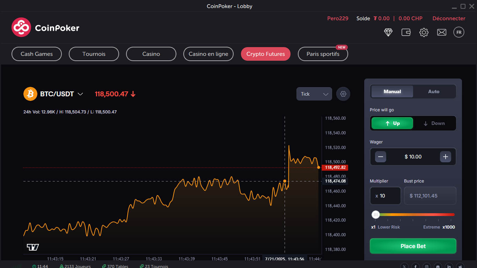Keep Up selected for price direction
This screenshot has height=268, width=477.
point(392,123)
